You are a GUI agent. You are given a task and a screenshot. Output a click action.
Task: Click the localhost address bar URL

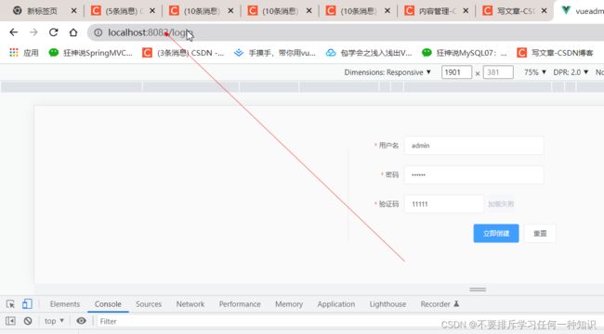pyautogui.click(x=151, y=32)
